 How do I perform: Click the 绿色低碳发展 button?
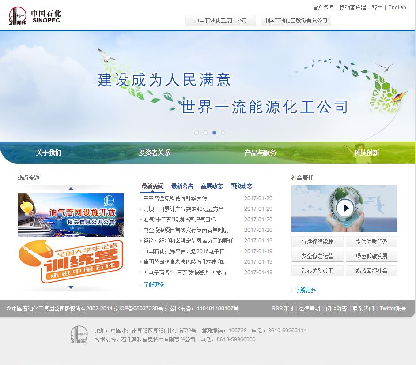[x=371, y=256]
